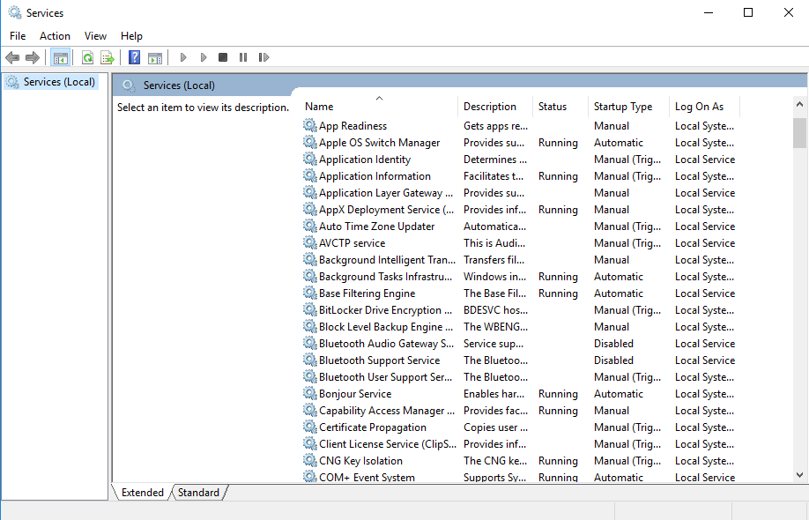Open the Action menu
The height and width of the screenshot is (520, 809).
[55, 36]
